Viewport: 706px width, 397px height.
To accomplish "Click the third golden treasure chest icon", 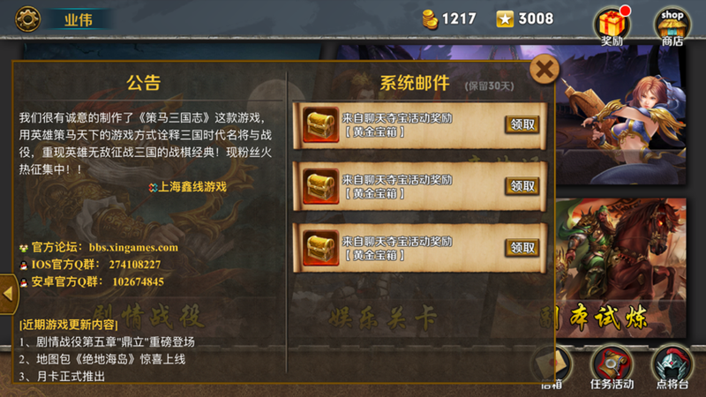I will 320,248.
